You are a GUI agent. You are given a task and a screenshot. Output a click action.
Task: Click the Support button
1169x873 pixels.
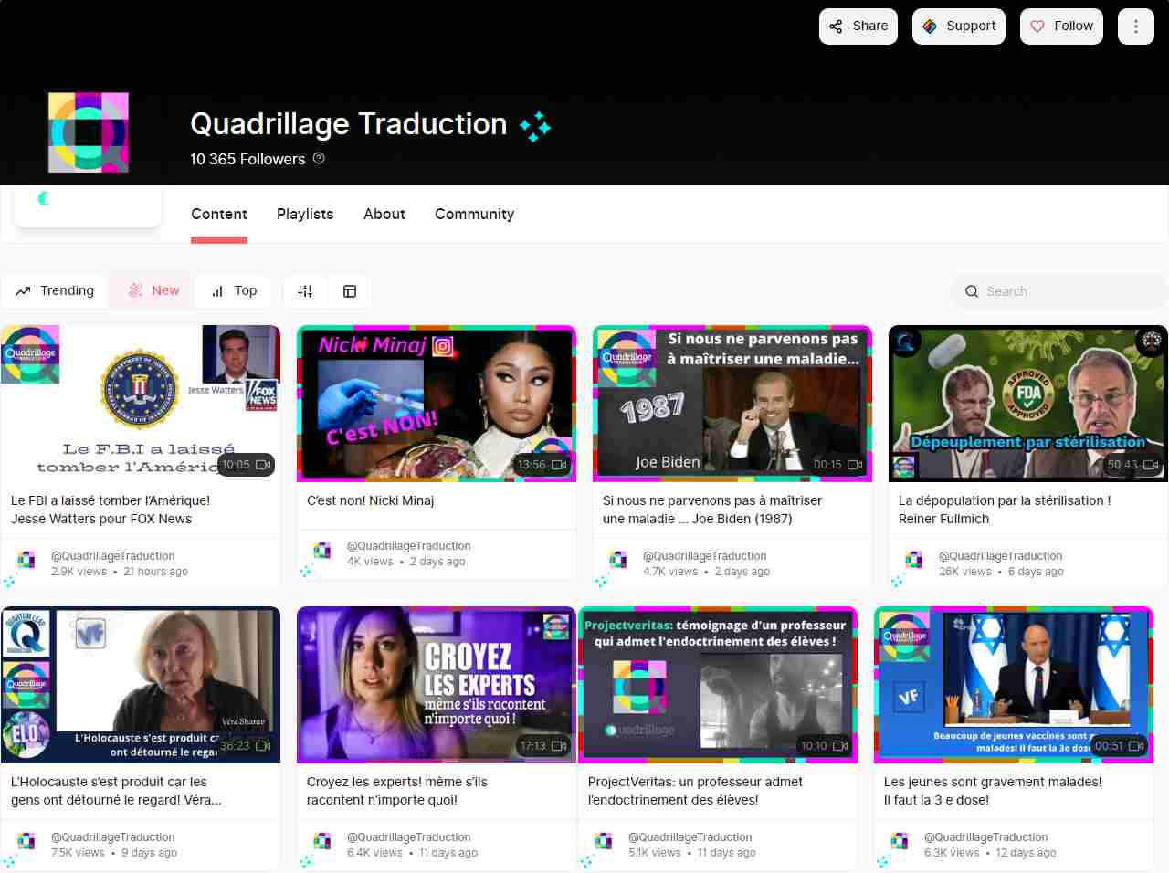click(959, 26)
